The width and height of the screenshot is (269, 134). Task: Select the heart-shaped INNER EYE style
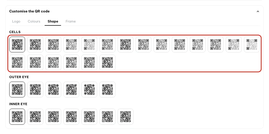(126, 117)
